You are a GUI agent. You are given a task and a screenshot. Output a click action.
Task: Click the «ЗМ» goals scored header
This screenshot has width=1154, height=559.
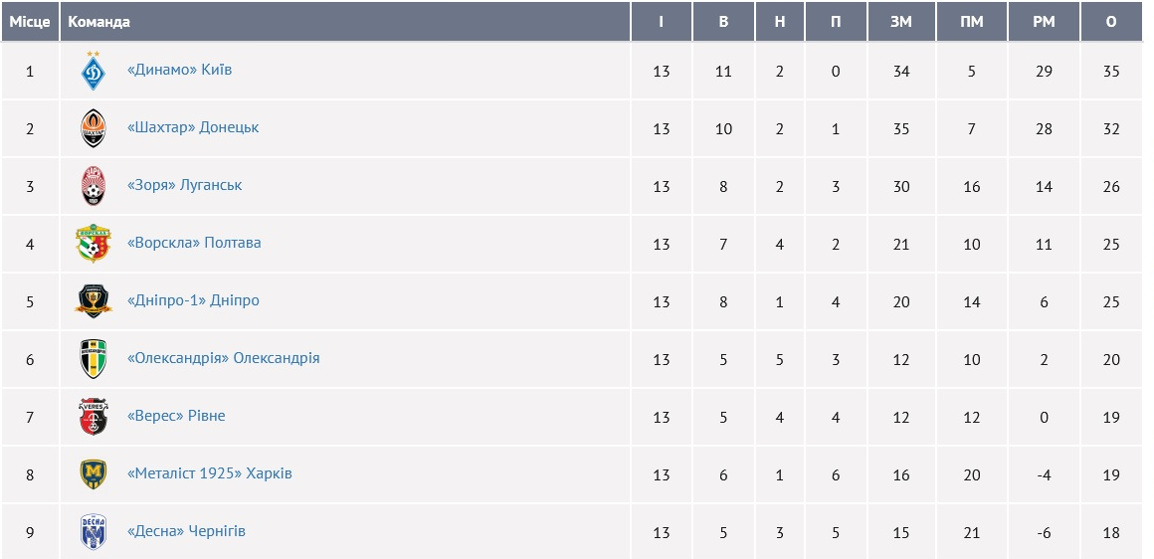pos(901,22)
